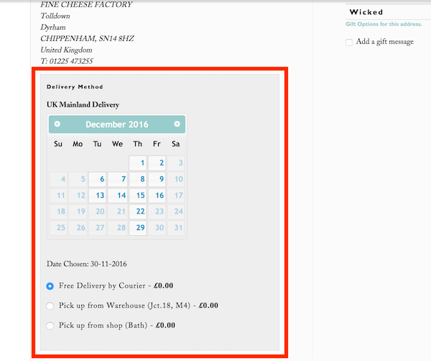Choose December 8 delivery date
431x361 pixels.
[138, 179]
